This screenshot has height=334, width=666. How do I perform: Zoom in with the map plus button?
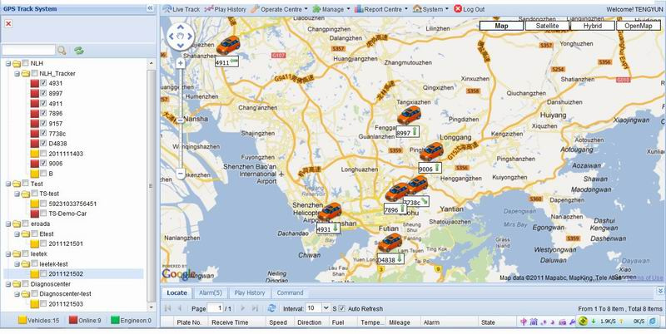click(181, 64)
